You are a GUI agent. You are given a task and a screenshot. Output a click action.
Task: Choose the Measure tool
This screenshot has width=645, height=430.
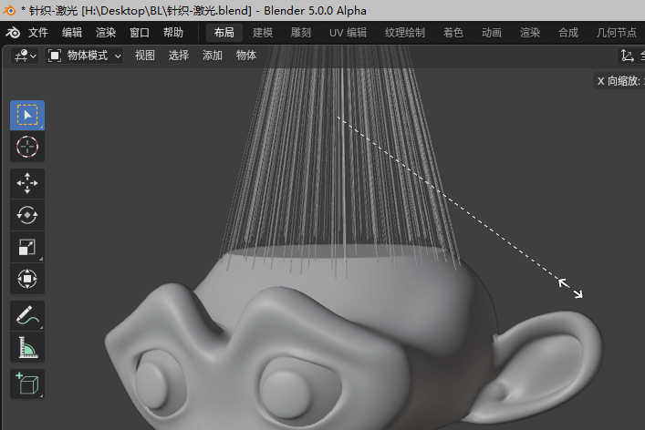click(27, 347)
